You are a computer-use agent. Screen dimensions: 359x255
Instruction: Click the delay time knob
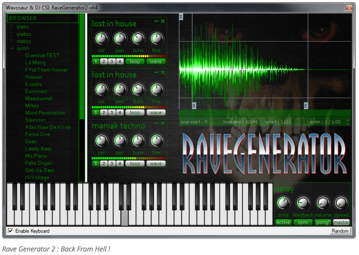click(283, 203)
